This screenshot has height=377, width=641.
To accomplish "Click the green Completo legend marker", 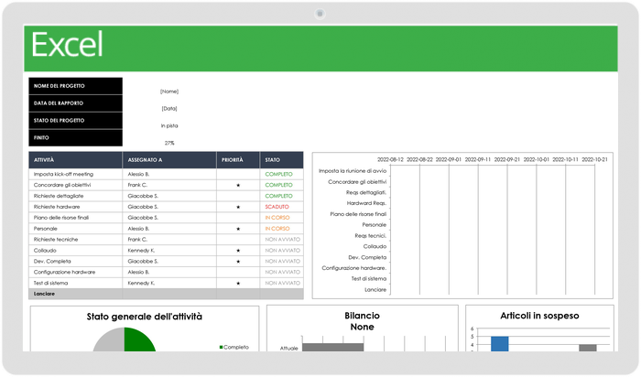I will click(x=222, y=347).
